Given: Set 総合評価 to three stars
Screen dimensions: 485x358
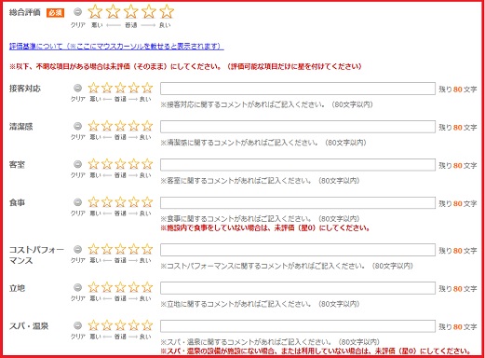Looking at the screenshot, I should [x=131, y=12].
